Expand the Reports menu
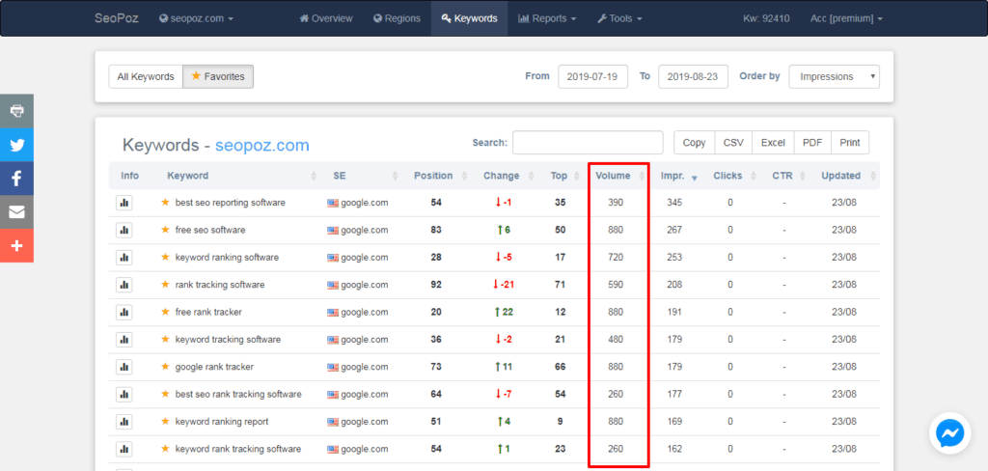Viewport: 988px width, 471px height. click(547, 18)
